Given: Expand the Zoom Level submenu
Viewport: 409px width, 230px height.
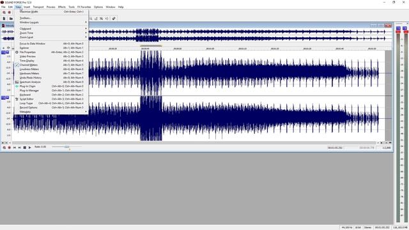Looking at the screenshot, I should click(51, 37).
